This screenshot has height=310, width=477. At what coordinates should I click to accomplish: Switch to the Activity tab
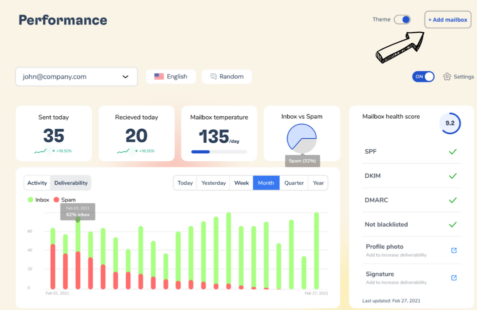[37, 183]
